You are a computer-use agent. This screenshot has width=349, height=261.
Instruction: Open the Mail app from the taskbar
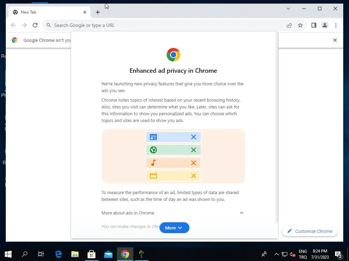[108, 254]
